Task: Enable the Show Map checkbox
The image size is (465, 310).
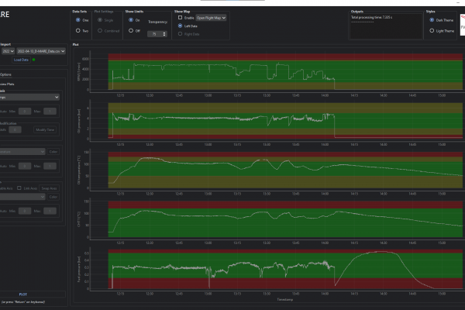Action: coord(181,17)
